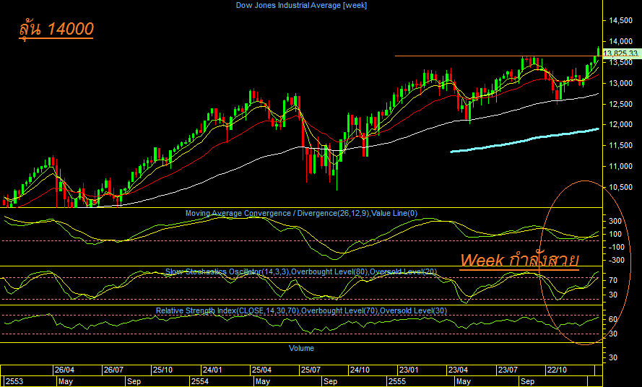Click the 11,000 price axis label
The height and width of the screenshot is (387, 642).
click(x=620, y=166)
